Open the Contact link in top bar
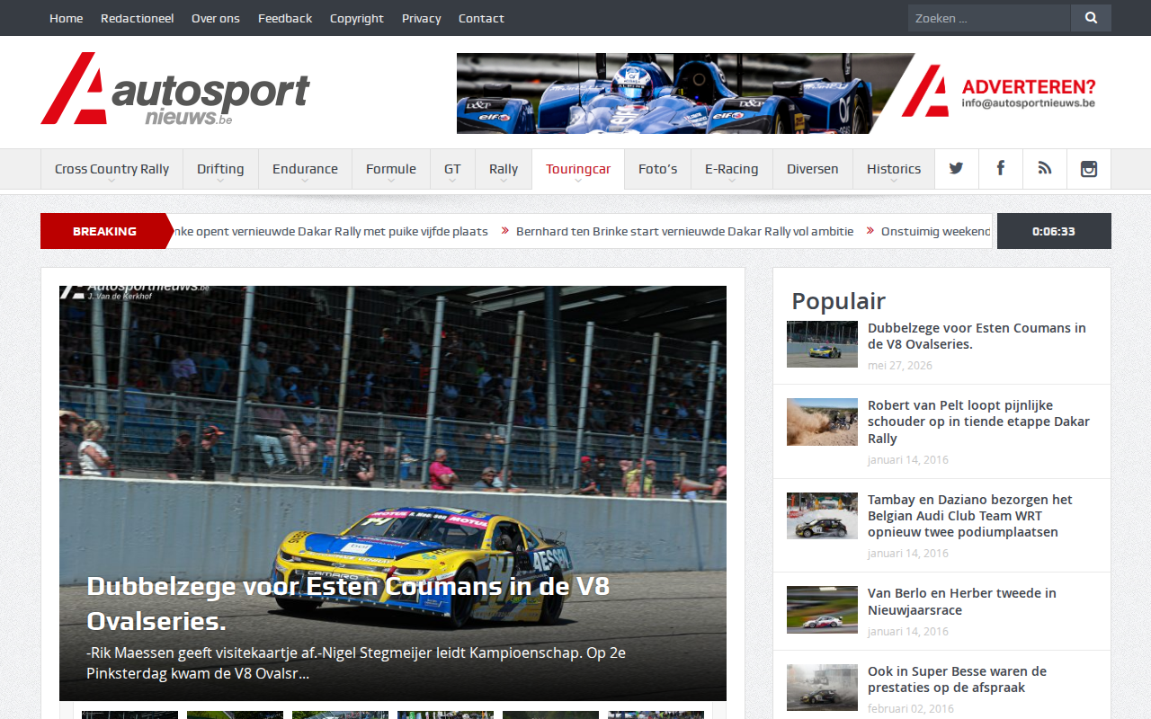 (x=481, y=18)
